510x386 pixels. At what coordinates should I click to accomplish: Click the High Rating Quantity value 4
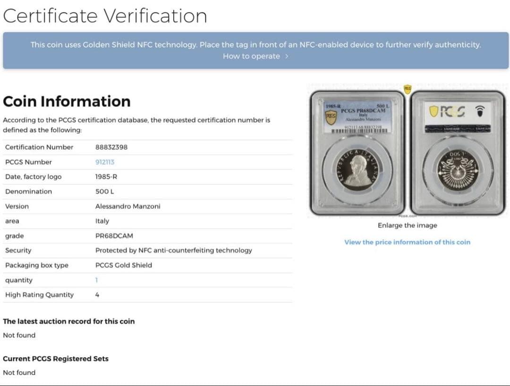point(97,295)
